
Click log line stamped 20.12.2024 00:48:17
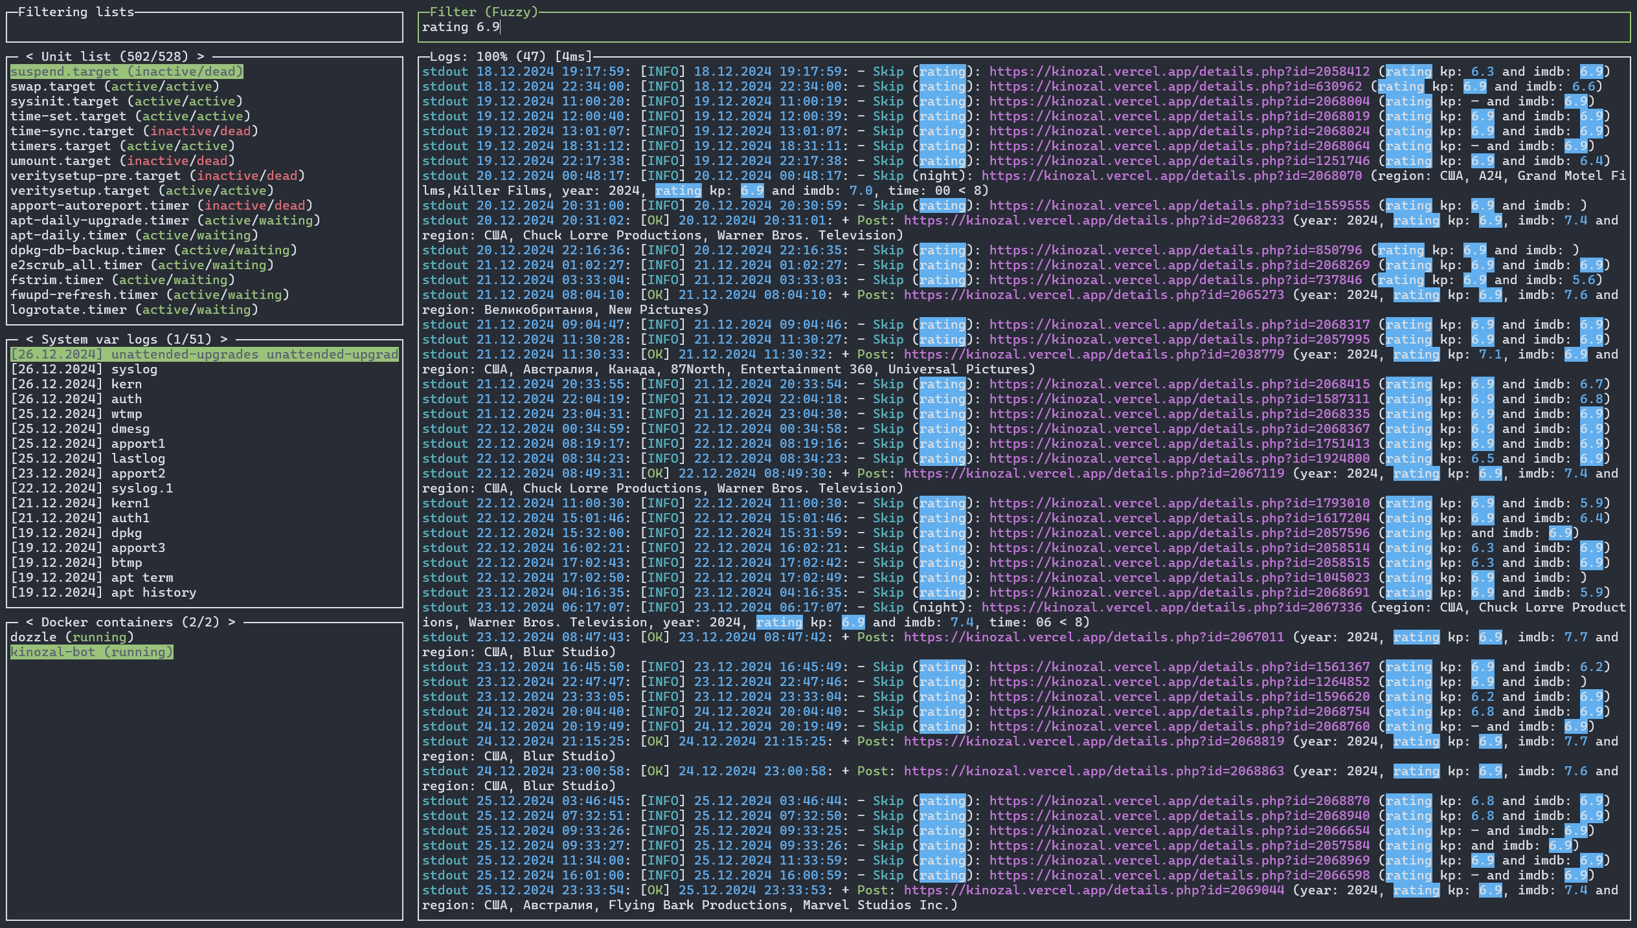click(x=1024, y=183)
